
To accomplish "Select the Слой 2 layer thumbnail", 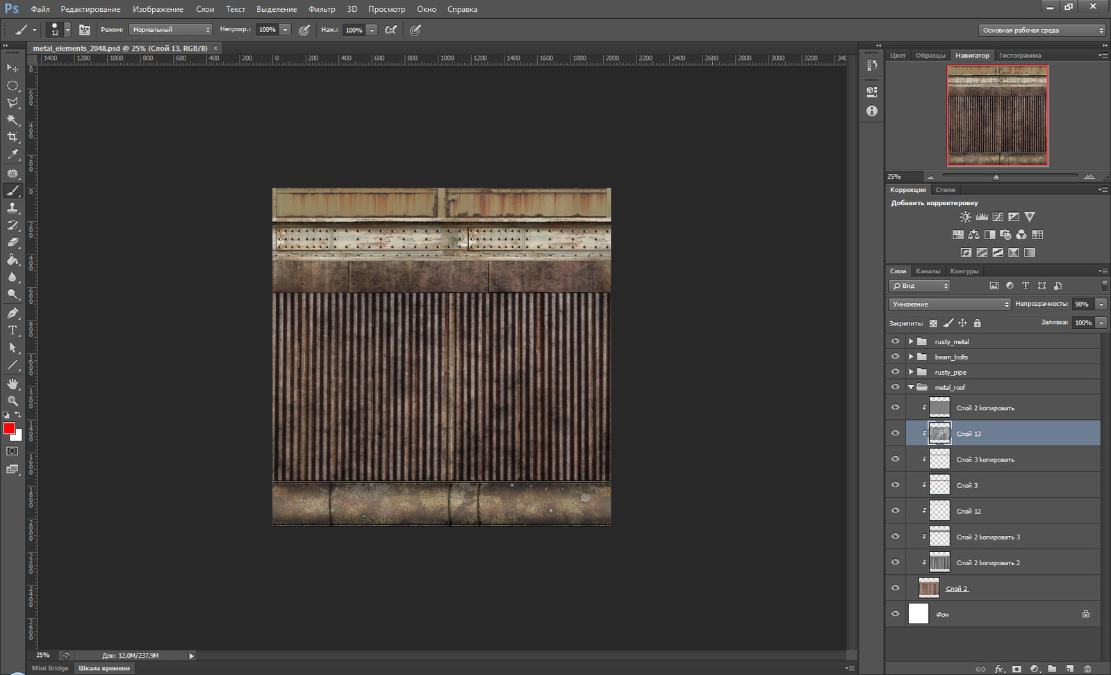I will tap(929, 588).
